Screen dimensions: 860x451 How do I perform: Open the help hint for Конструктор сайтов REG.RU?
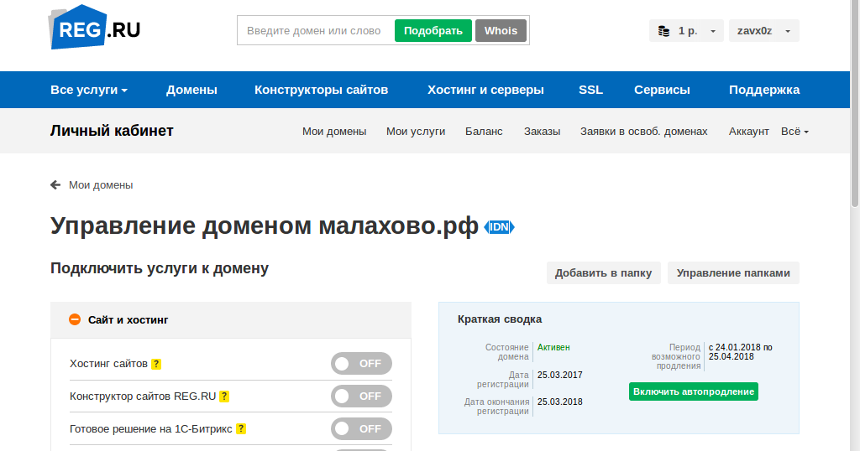point(224,397)
